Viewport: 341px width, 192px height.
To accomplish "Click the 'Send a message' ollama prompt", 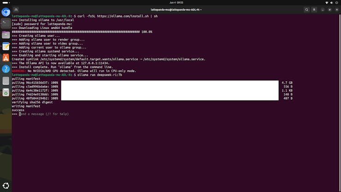I will coord(44,114).
